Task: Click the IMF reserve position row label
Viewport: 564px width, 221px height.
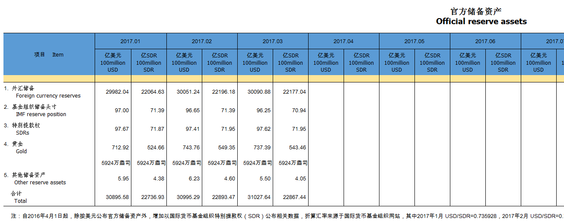Action: click(x=41, y=114)
